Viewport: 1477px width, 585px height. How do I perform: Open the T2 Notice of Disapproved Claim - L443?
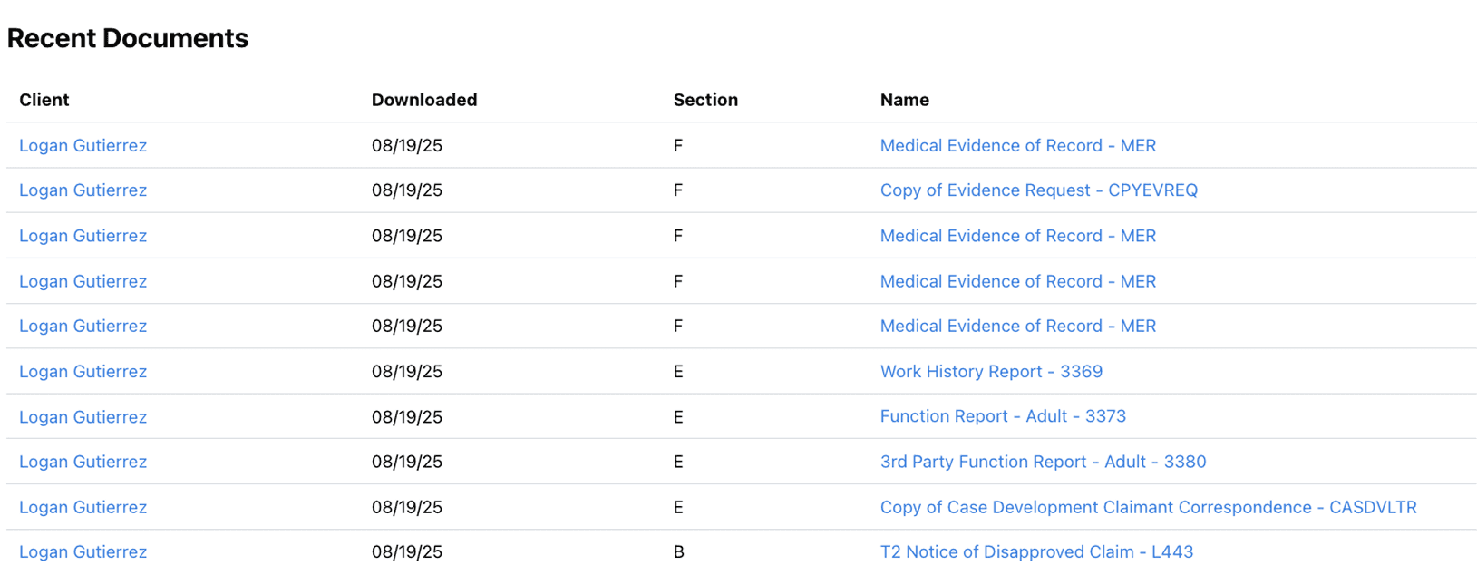click(x=1035, y=551)
